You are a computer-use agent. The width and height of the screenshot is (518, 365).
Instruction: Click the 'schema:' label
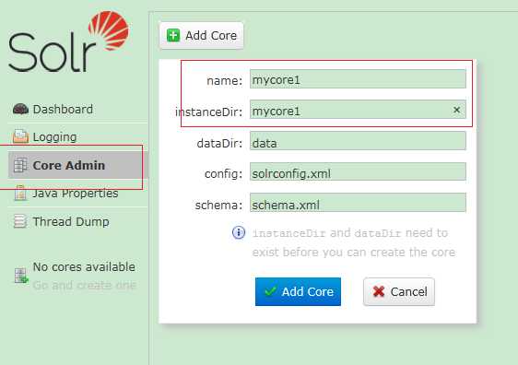pos(218,206)
